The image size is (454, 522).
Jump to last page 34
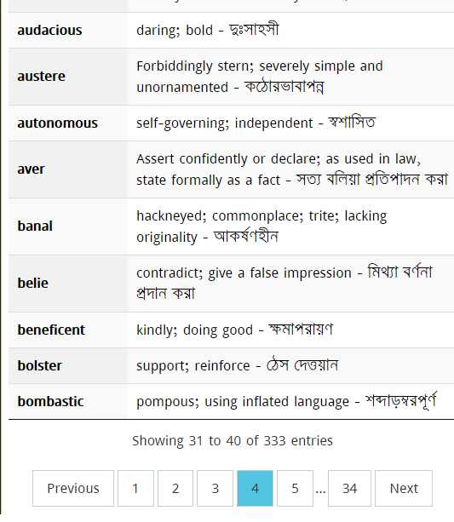click(x=349, y=489)
